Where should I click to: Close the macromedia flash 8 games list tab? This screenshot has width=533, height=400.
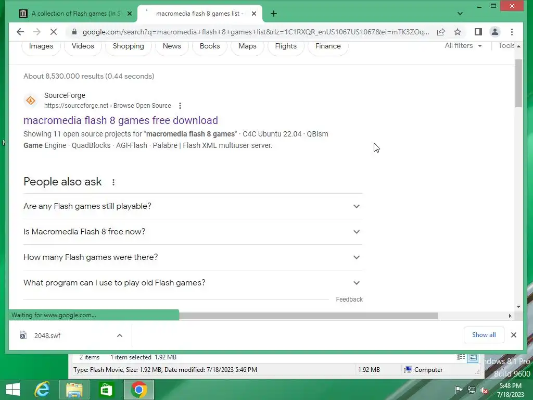tap(254, 14)
